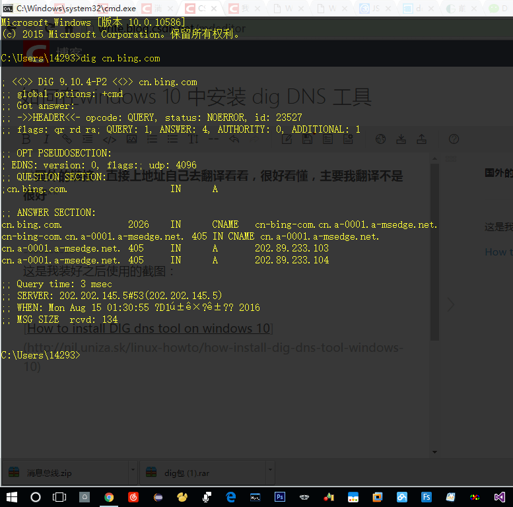
Task: Click the cmd window scrollbar down arrow
Action: coord(434,452)
